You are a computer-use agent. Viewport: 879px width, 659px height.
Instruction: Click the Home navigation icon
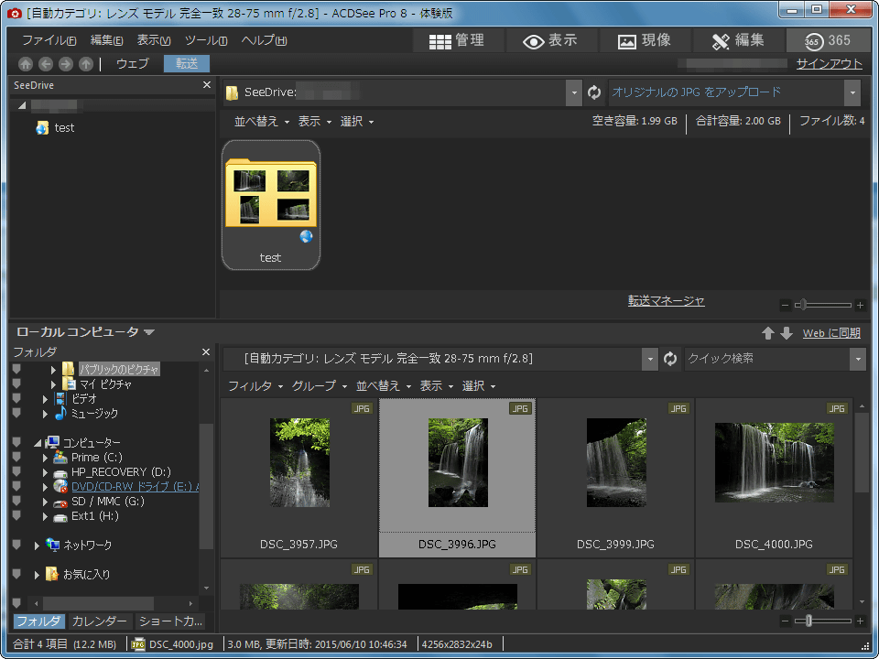click(26, 64)
